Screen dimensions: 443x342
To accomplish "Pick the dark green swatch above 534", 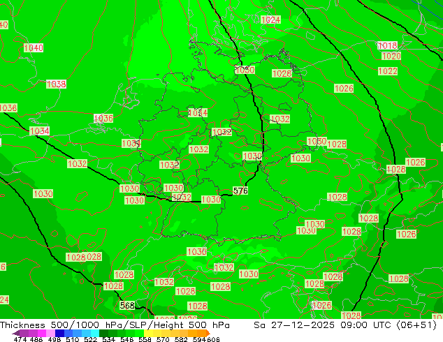I will [103, 333].
